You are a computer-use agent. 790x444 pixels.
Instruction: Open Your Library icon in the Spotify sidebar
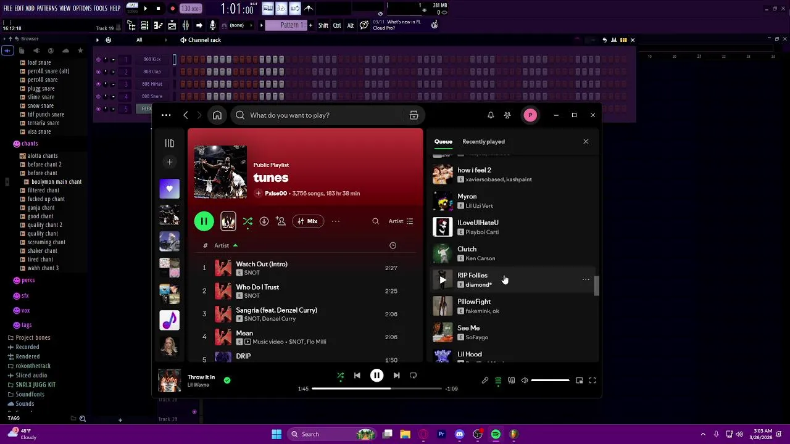[169, 143]
